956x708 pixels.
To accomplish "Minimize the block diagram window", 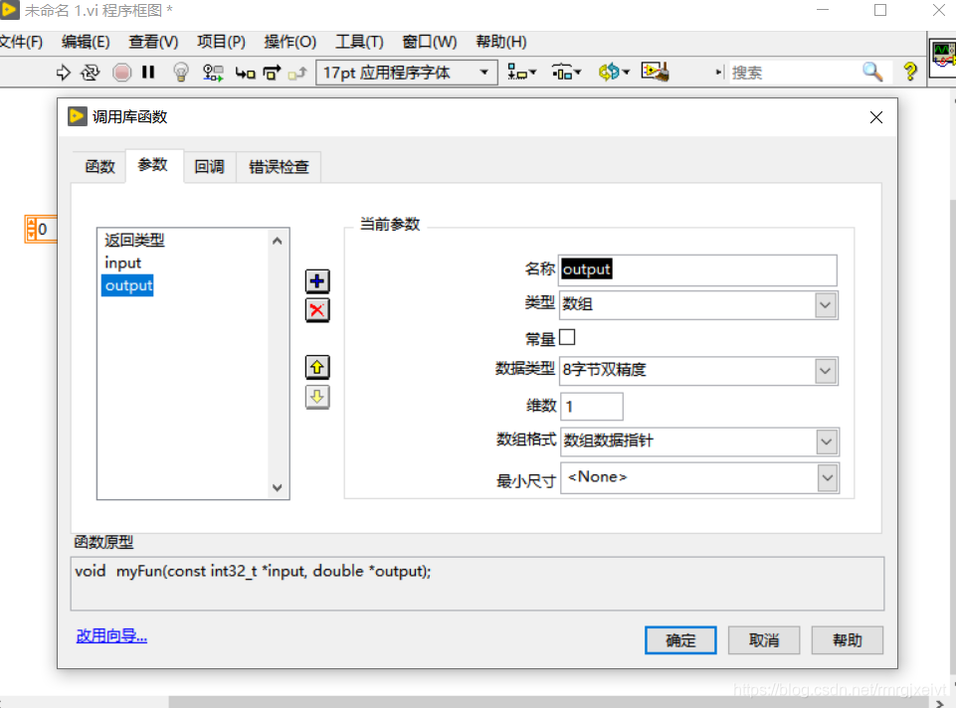I will click(823, 10).
